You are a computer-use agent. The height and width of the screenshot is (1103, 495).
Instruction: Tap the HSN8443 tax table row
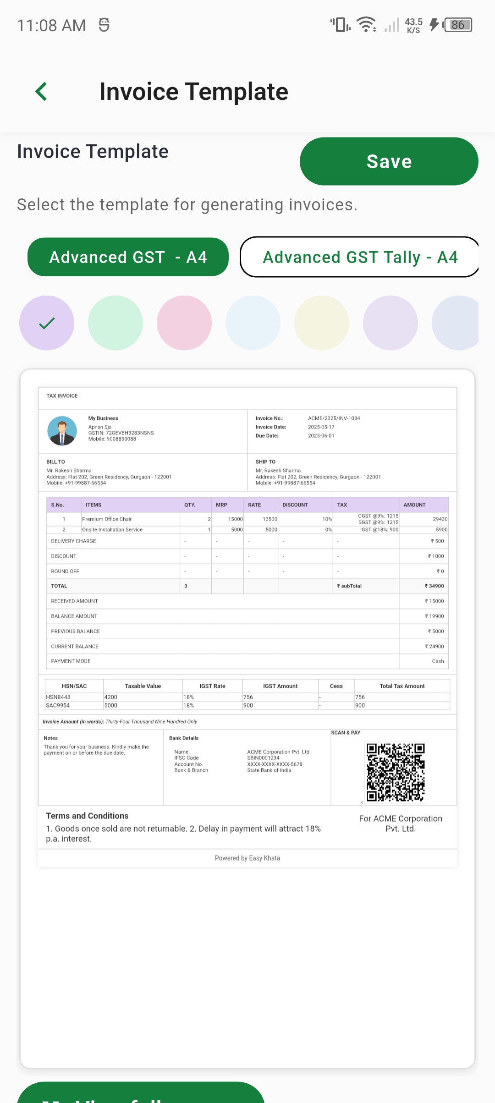click(247, 697)
